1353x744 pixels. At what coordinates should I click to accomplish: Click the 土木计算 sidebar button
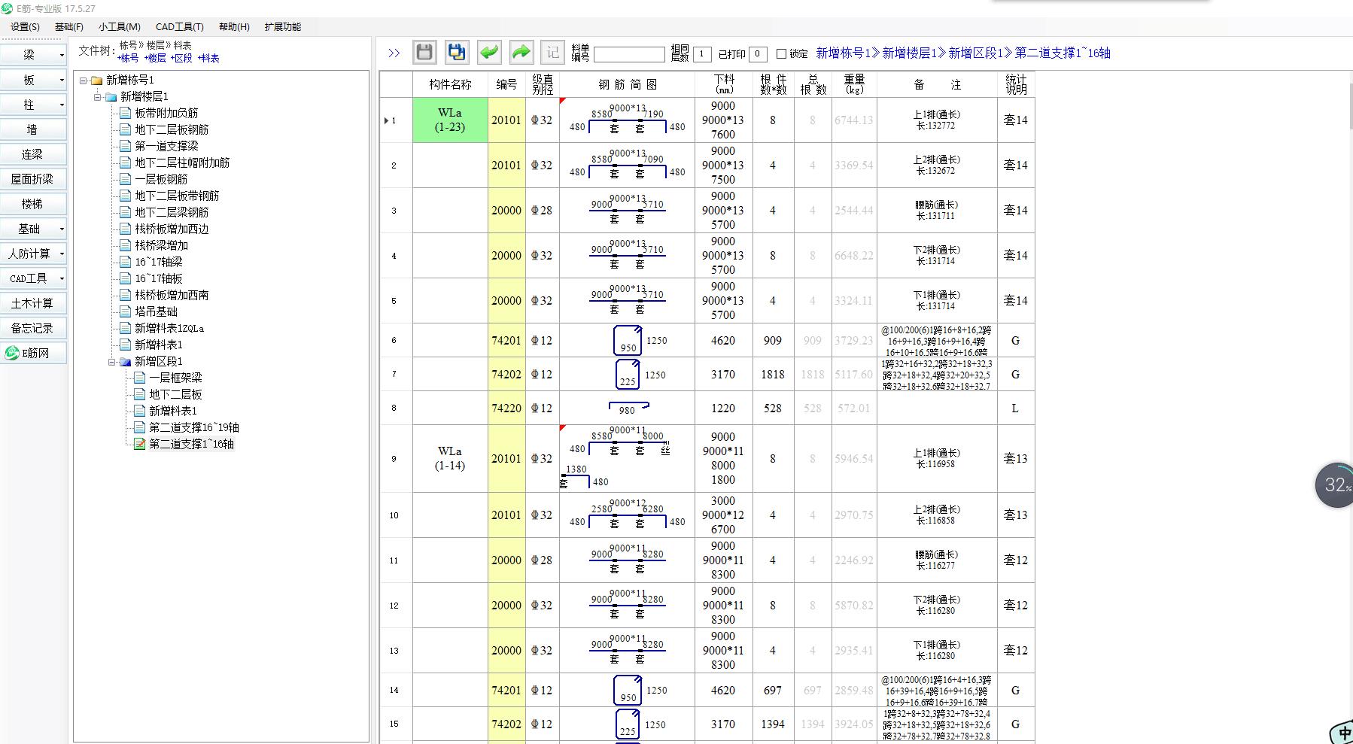click(32, 303)
